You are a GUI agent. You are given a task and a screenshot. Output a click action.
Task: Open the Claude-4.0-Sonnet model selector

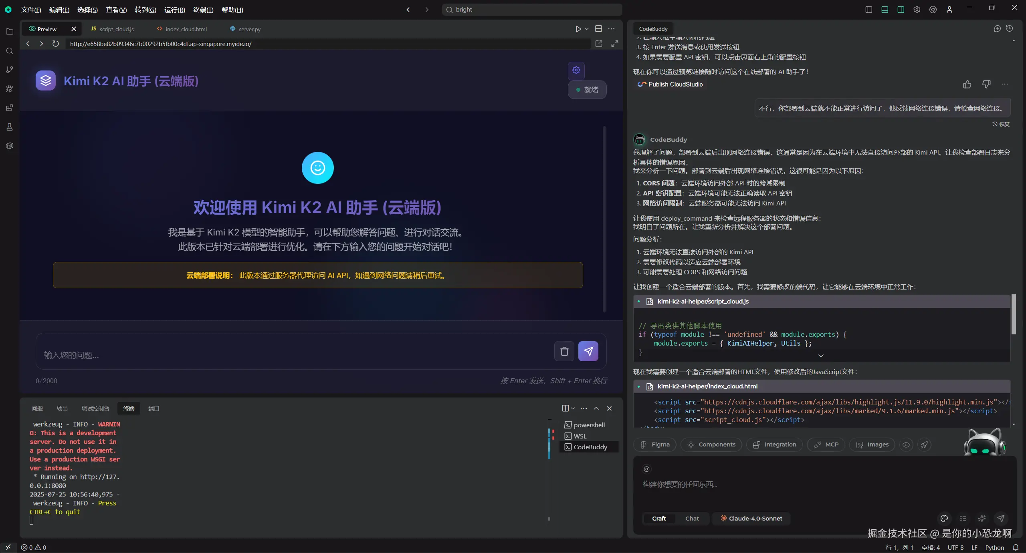[x=751, y=518]
